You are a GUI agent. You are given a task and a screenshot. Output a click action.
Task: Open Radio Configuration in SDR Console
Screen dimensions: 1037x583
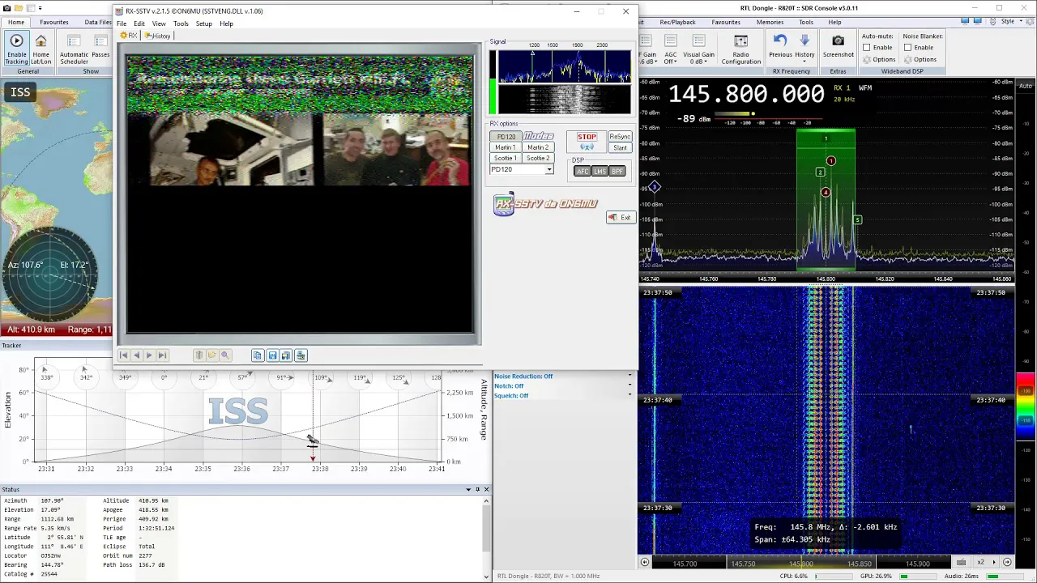pyautogui.click(x=740, y=49)
